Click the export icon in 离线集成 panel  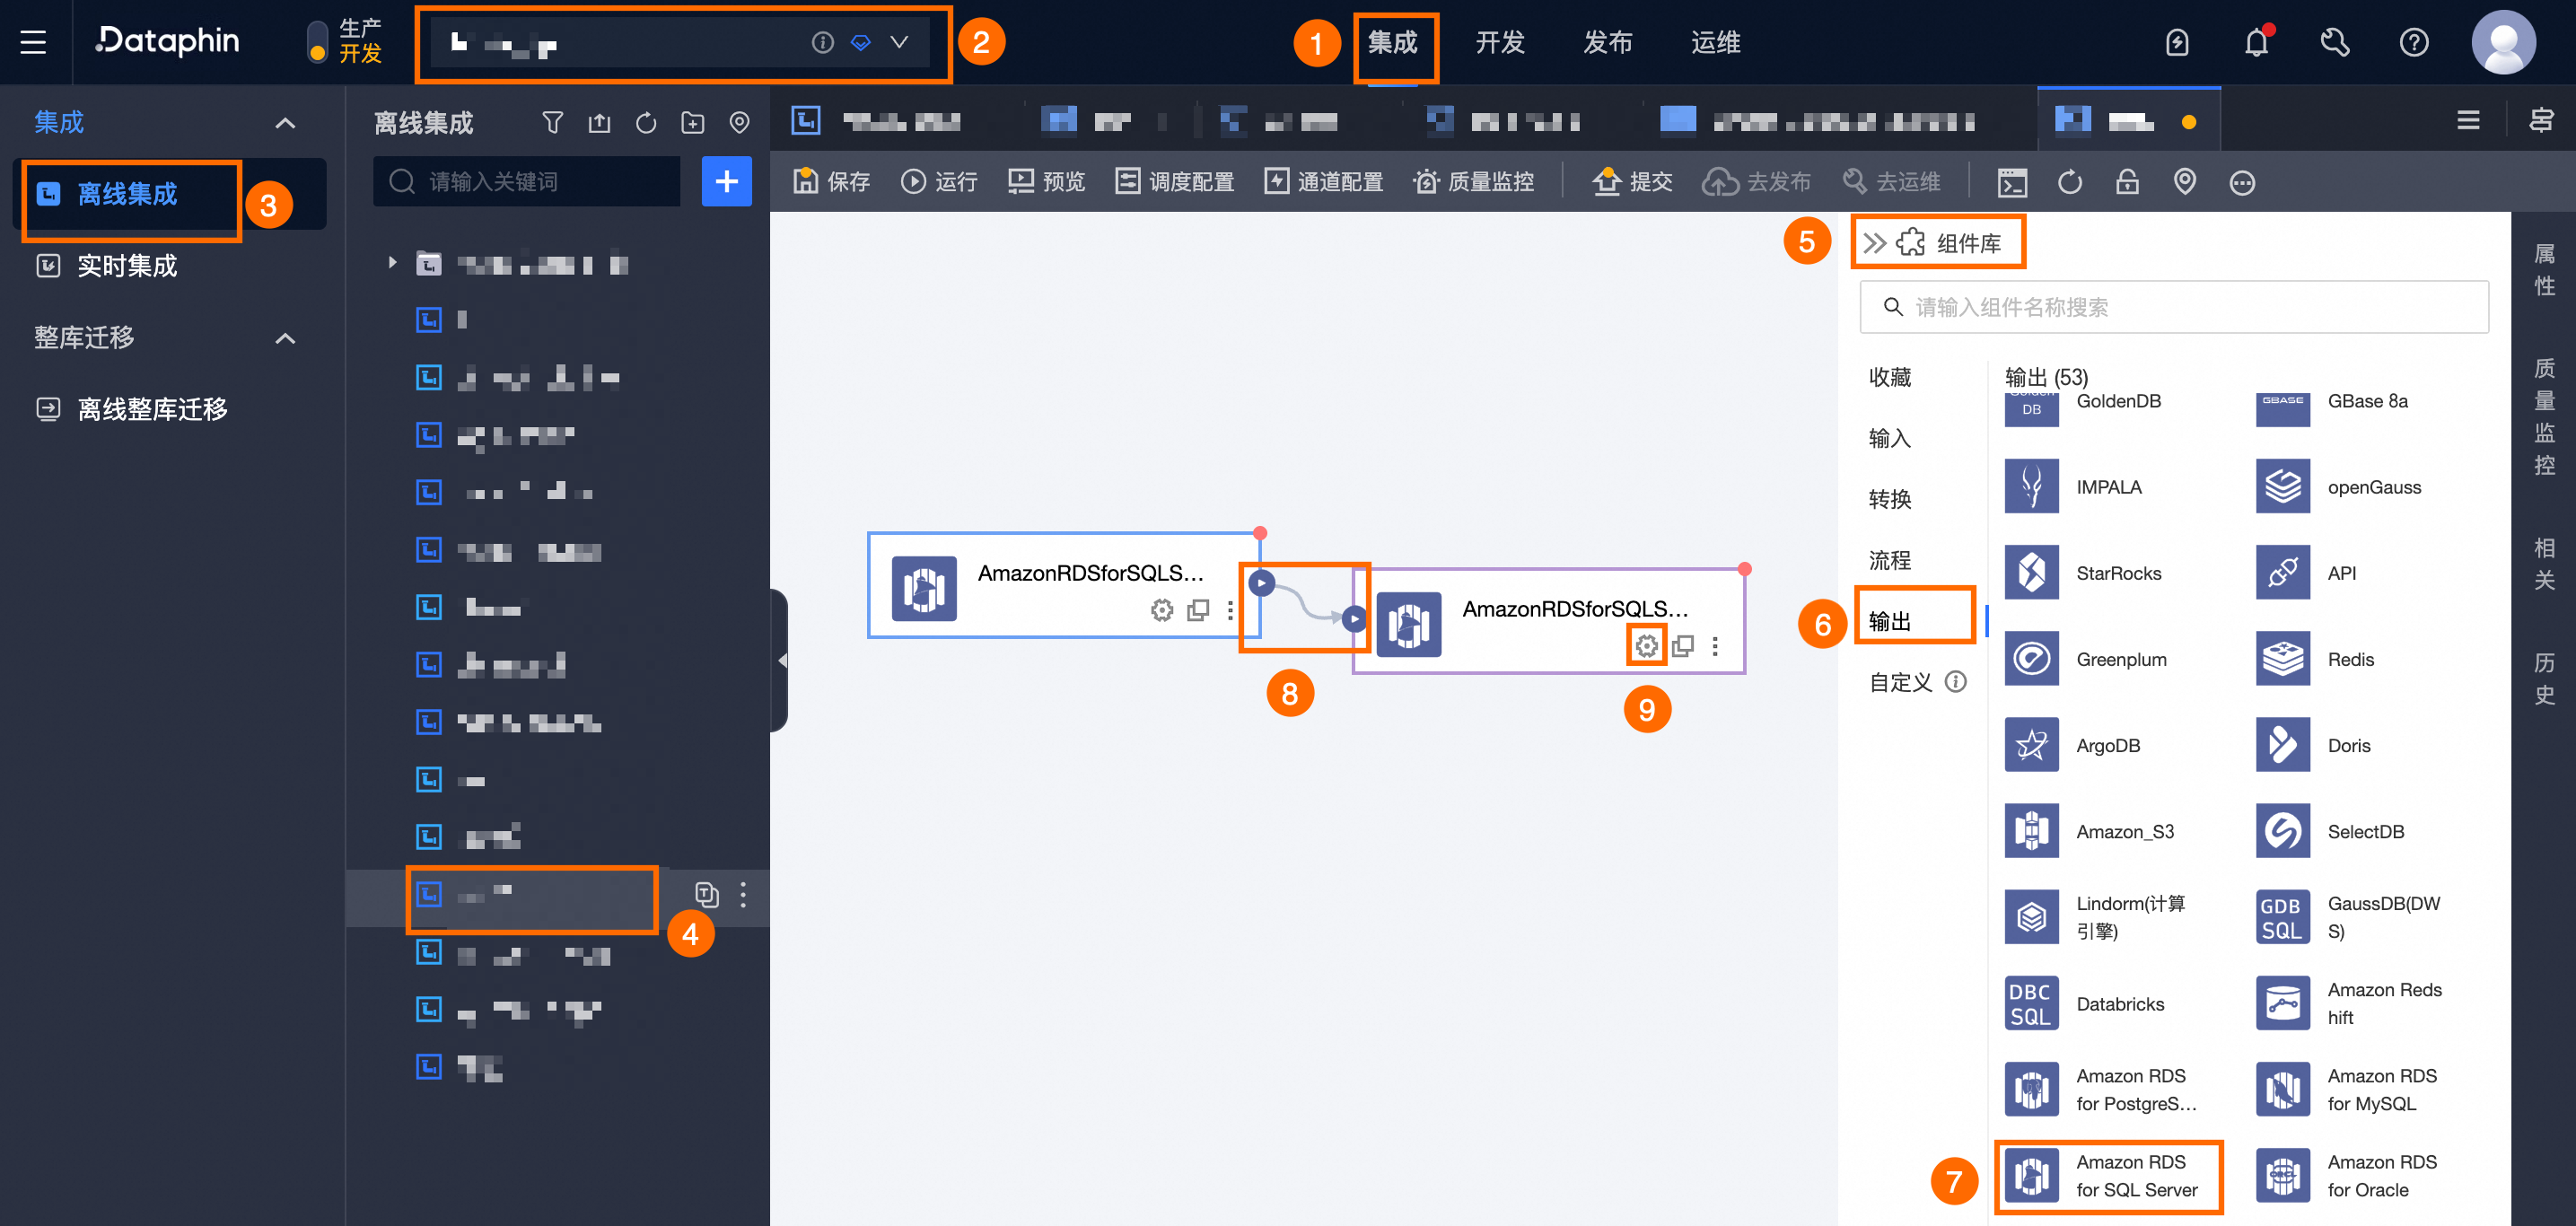click(x=599, y=123)
